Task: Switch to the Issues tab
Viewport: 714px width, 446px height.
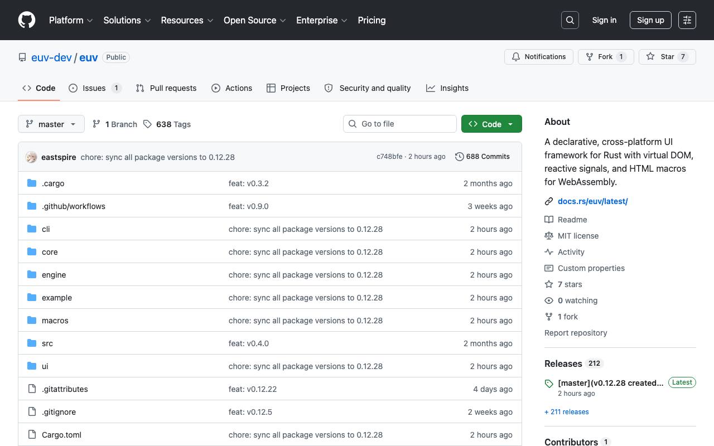Action: click(x=95, y=88)
